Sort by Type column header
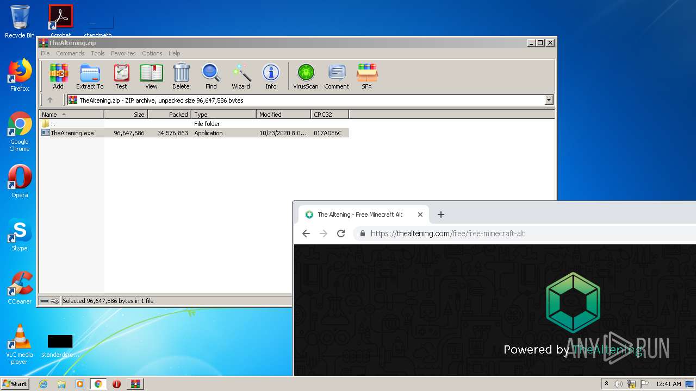 click(223, 115)
